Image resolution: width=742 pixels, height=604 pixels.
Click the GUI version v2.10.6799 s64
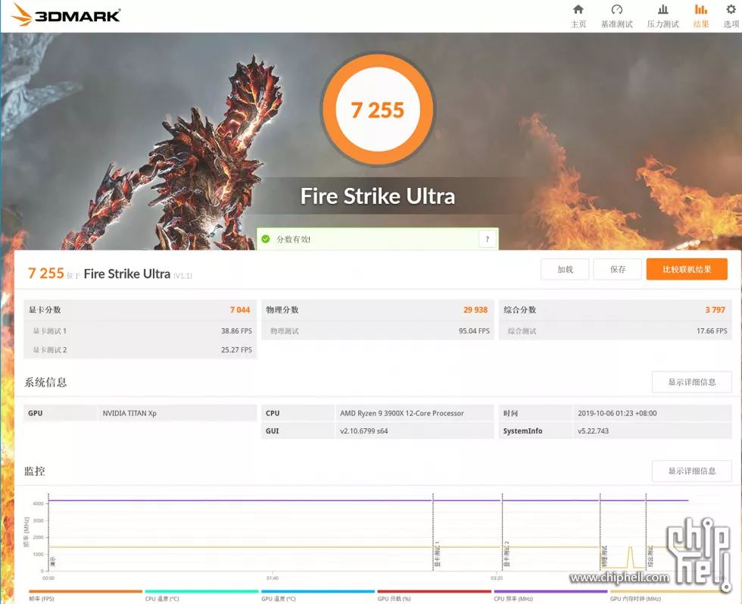(364, 431)
